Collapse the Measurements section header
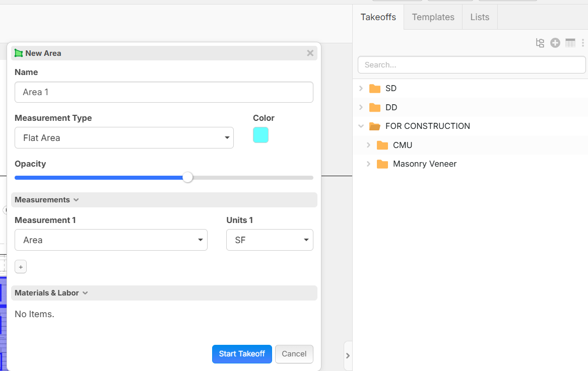 47,200
